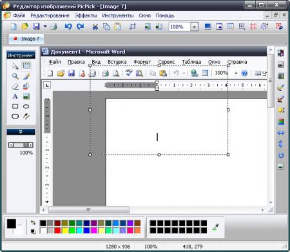Expand the Save dropdown arrow
The image size is (290, 252).
coord(45,26)
